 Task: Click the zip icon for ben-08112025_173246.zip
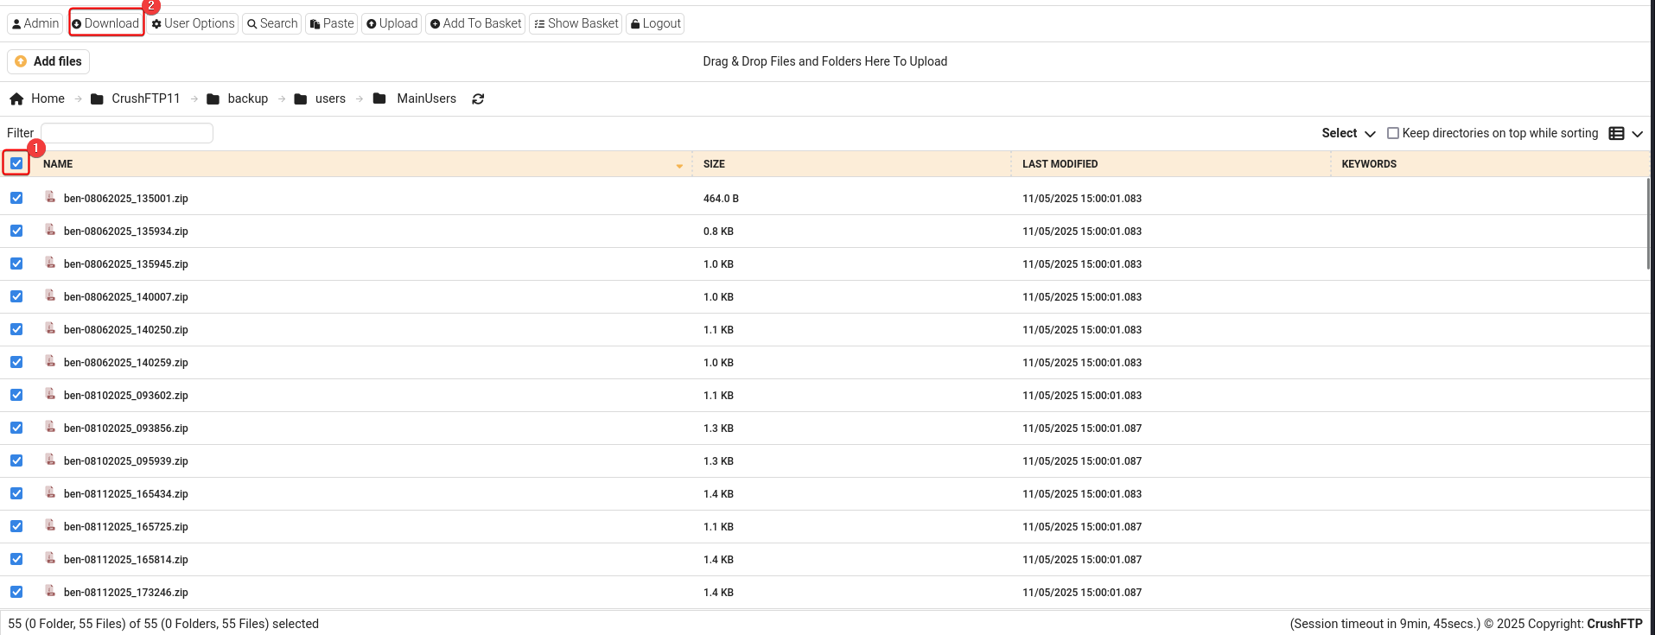click(50, 592)
